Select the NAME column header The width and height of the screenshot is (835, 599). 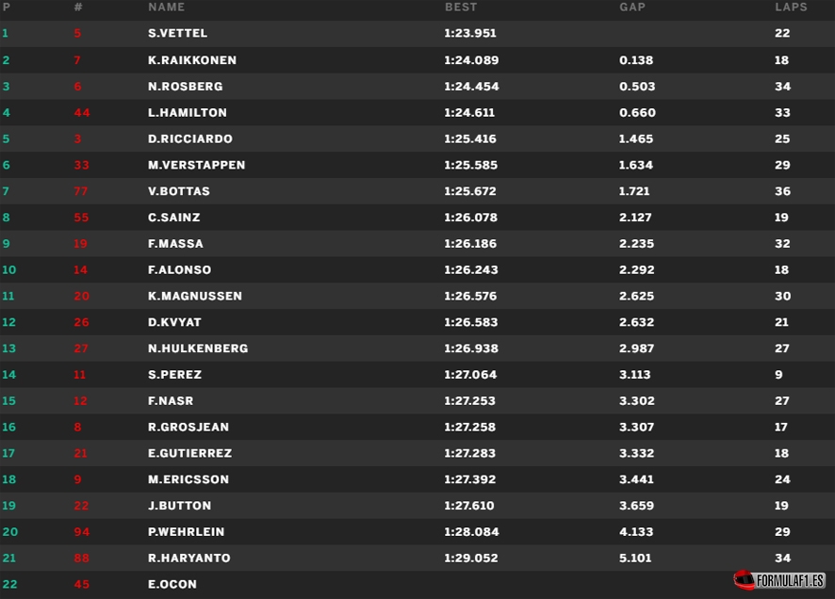tap(166, 7)
